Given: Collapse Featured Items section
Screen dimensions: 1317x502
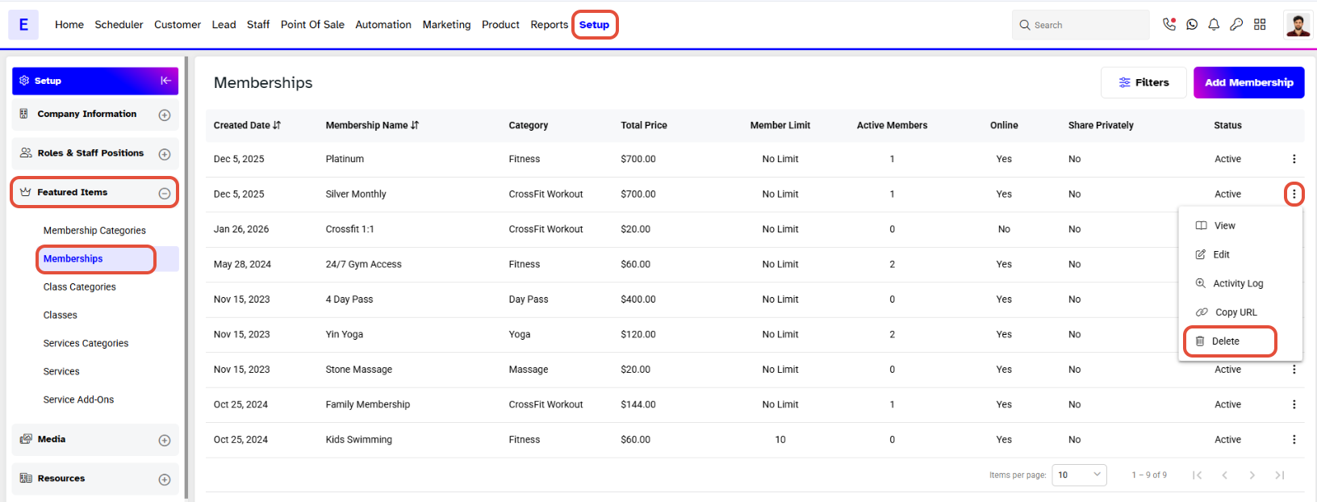Looking at the screenshot, I should (165, 193).
